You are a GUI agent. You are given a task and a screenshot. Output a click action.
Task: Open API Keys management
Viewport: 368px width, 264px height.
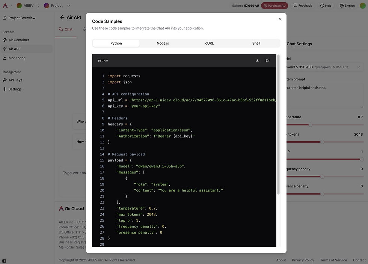coord(26,80)
